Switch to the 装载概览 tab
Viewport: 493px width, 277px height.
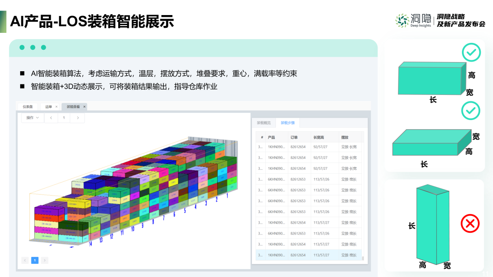[x=263, y=123]
